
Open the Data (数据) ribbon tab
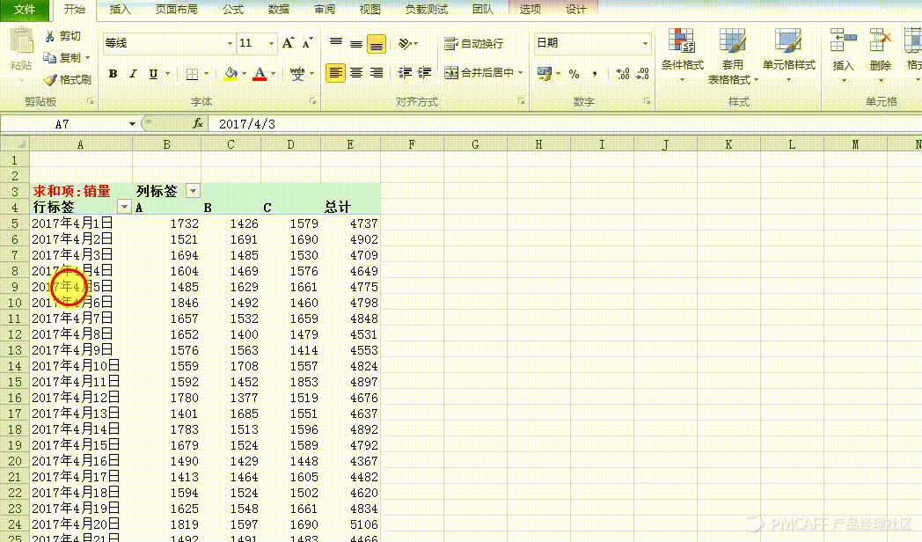tap(278, 10)
